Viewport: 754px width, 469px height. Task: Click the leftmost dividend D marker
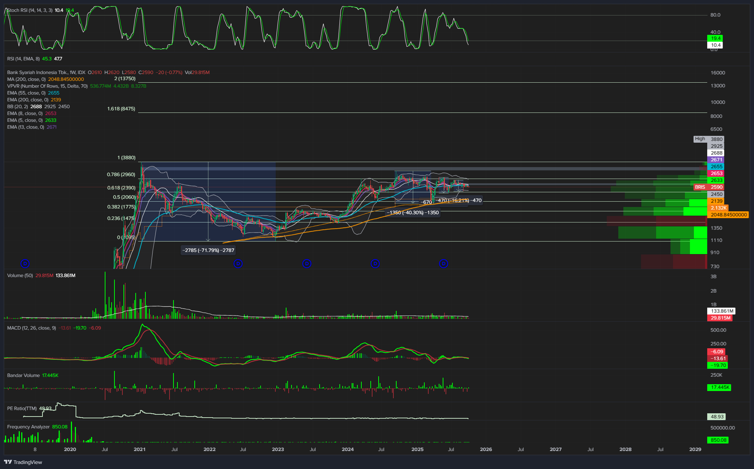point(25,264)
